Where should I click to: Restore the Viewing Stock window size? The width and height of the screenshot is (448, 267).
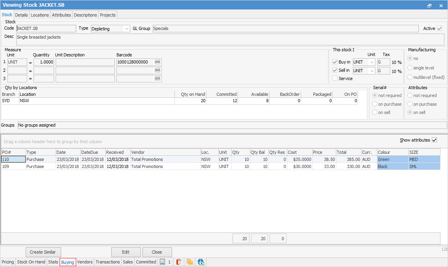(429, 6)
